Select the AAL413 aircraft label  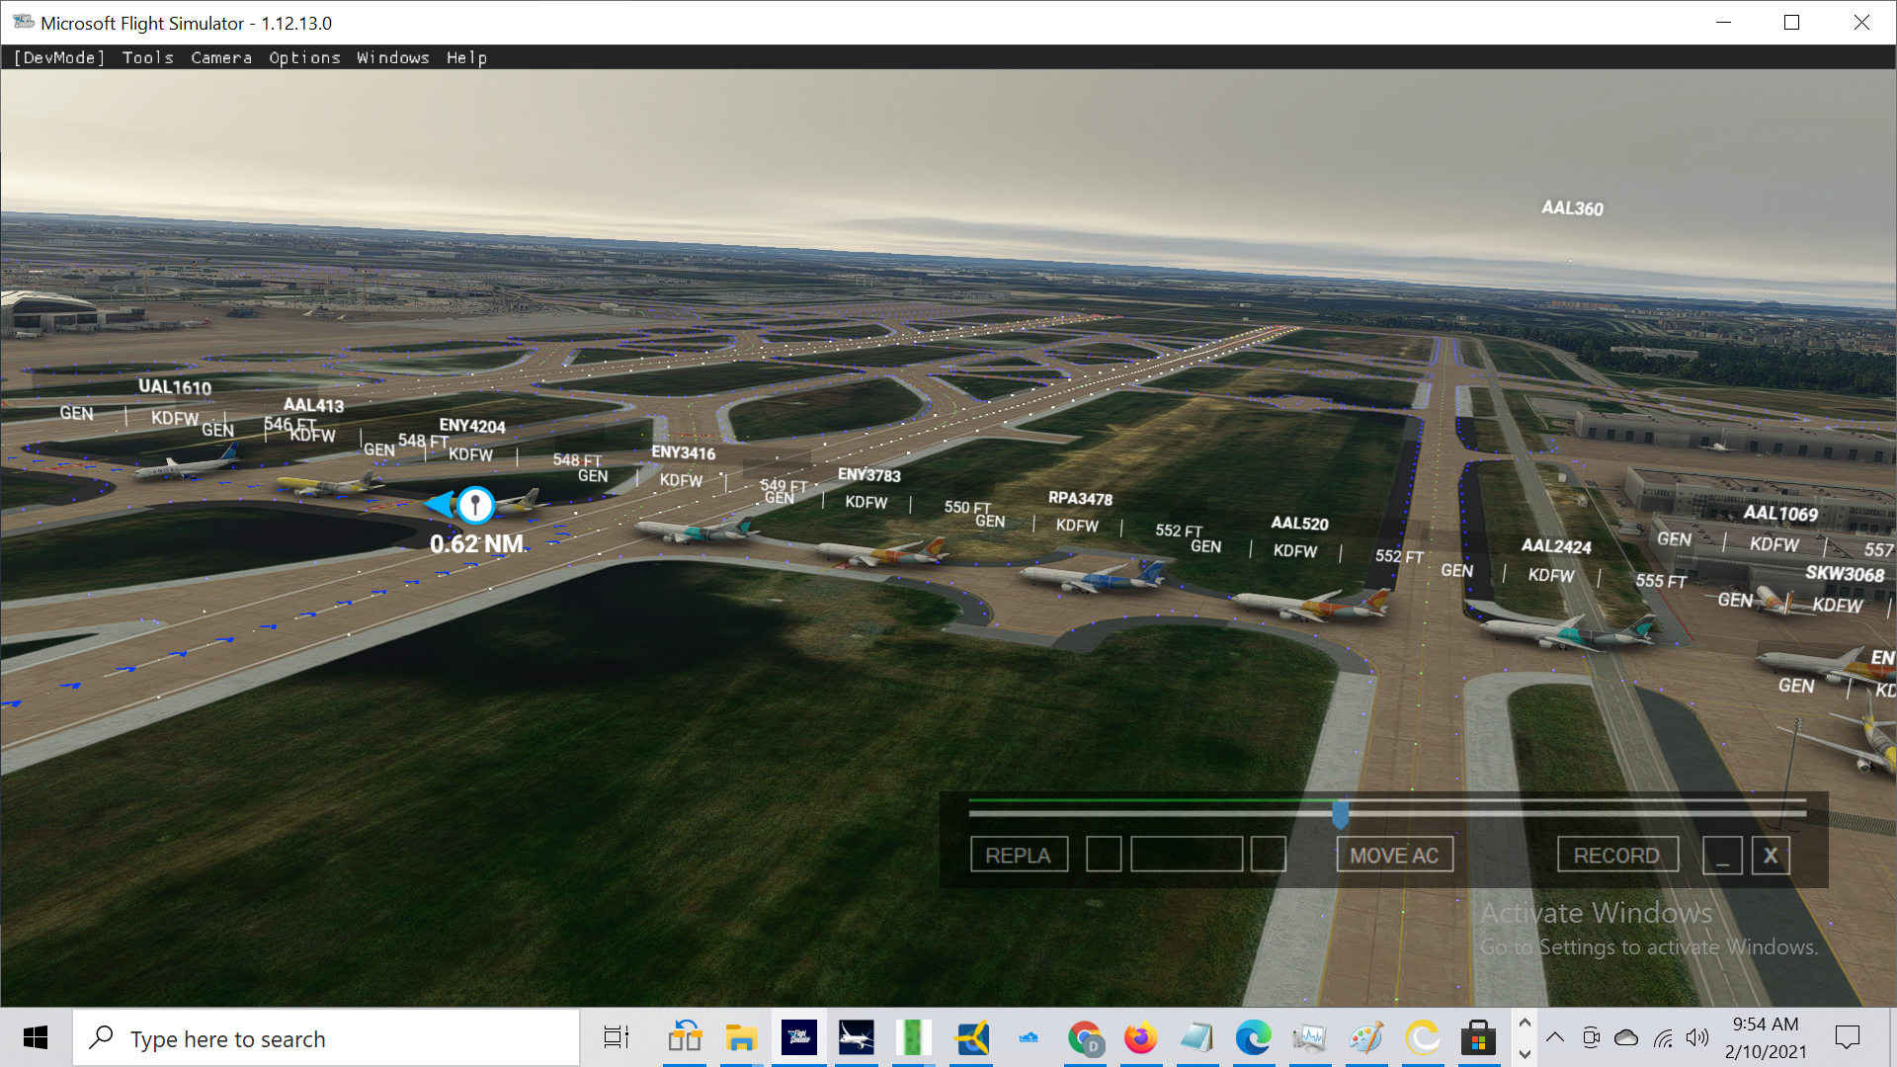[x=314, y=405]
